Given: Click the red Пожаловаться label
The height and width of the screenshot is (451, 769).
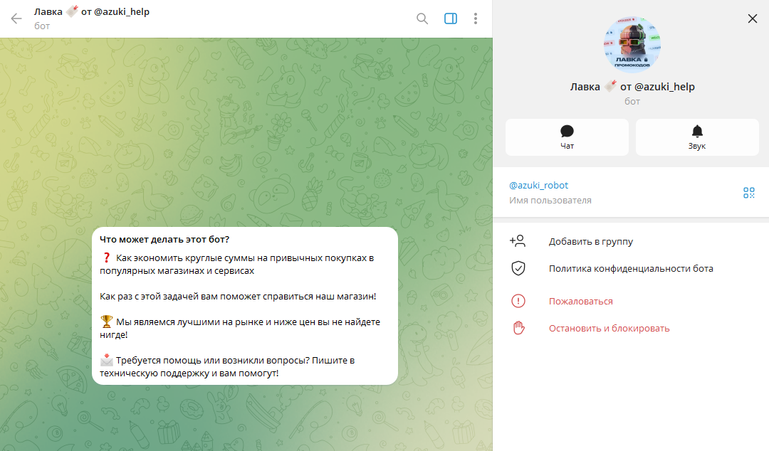Looking at the screenshot, I should pyautogui.click(x=580, y=302).
